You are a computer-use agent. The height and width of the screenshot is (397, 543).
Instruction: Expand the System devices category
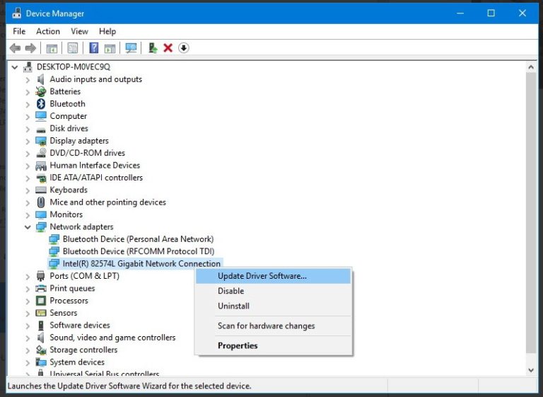tap(28, 362)
